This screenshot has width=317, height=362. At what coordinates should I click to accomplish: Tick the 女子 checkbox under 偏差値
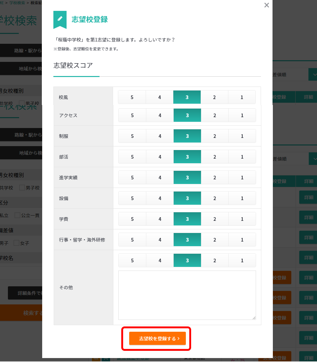16,243
